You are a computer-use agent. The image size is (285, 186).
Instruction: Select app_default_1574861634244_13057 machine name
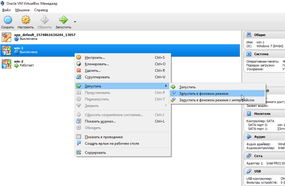click(45, 35)
